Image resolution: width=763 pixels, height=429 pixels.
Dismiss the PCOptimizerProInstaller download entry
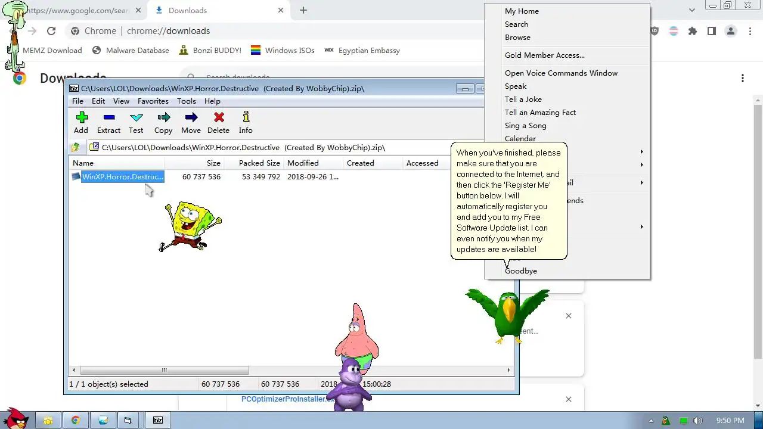569,399
